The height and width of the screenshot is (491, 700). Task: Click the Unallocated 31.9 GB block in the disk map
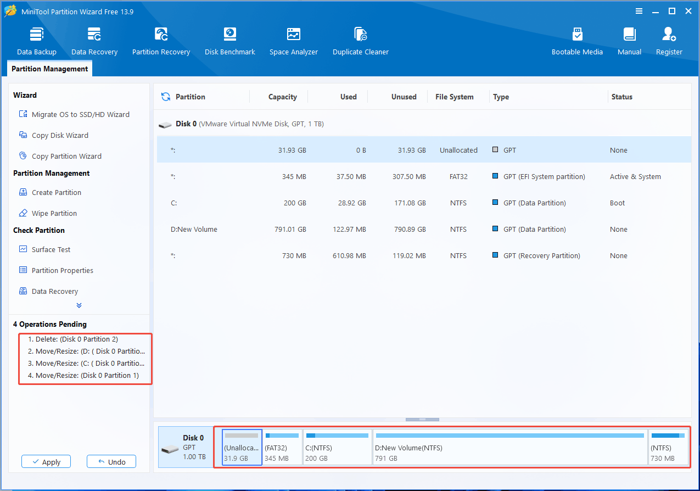pyautogui.click(x=242, y=447)
